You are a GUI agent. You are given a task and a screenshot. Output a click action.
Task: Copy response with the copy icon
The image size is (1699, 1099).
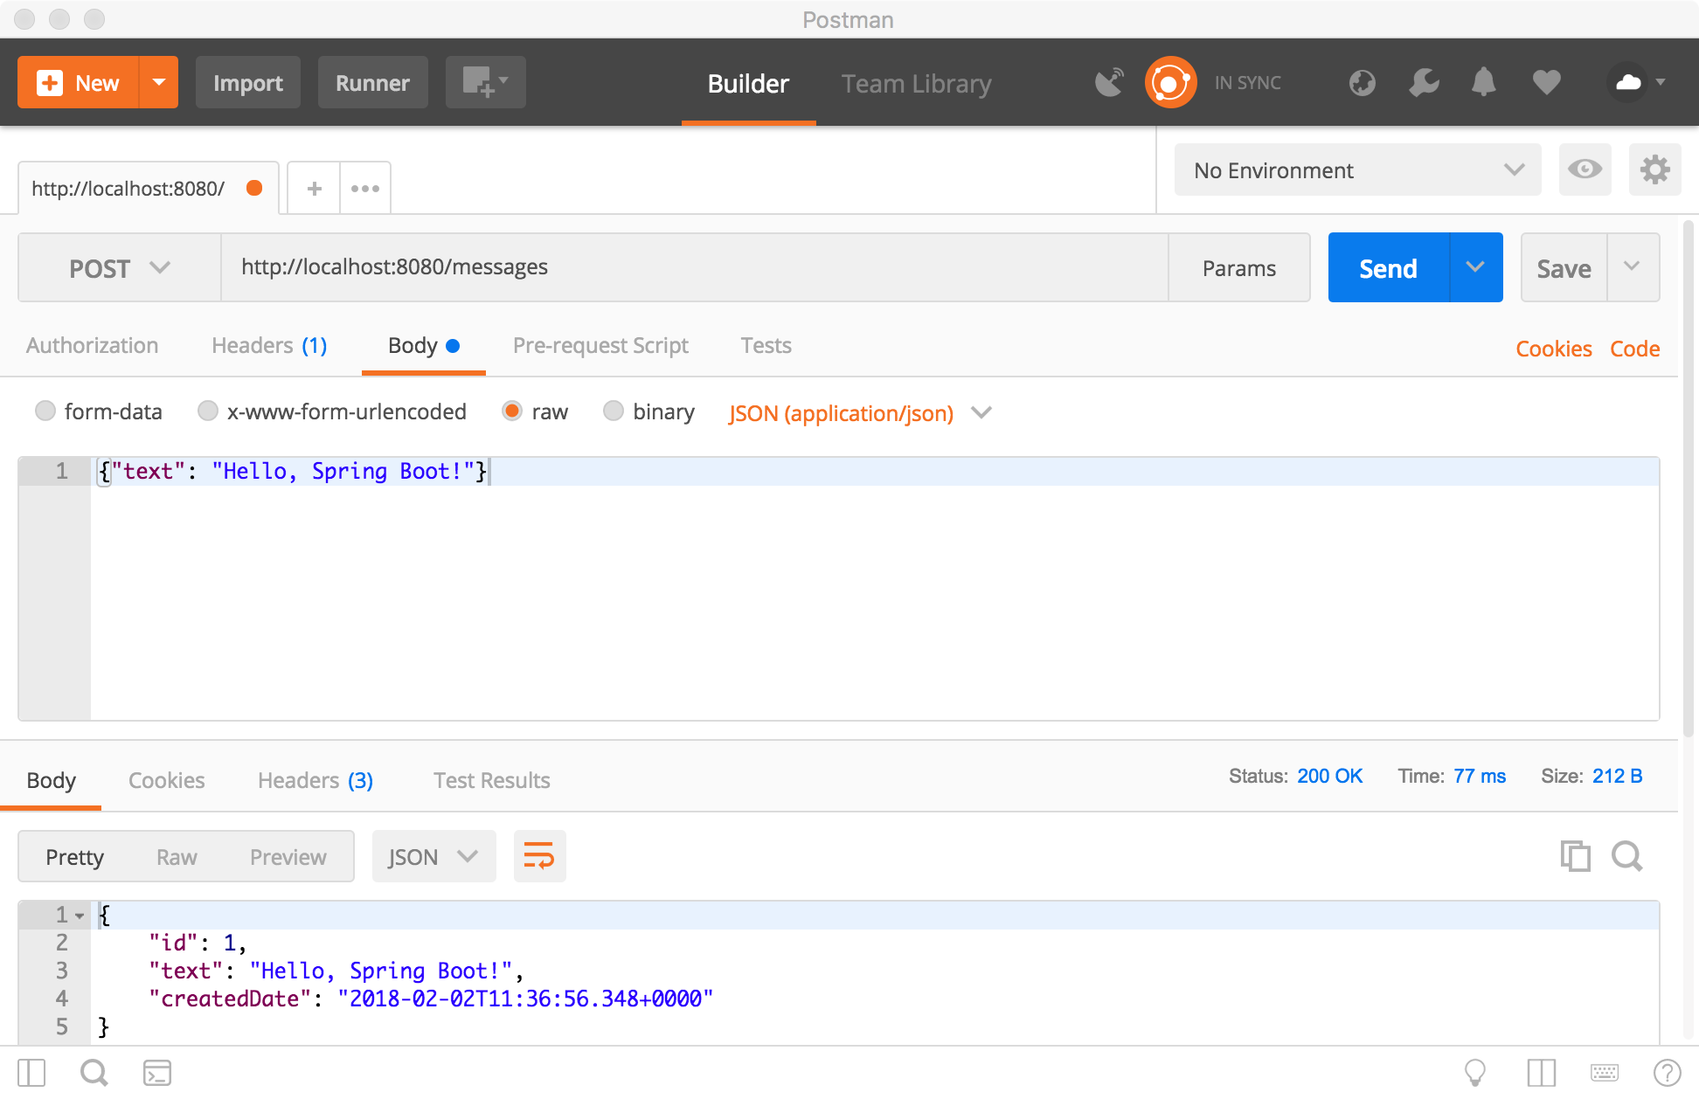click(x=1575, y=856)
